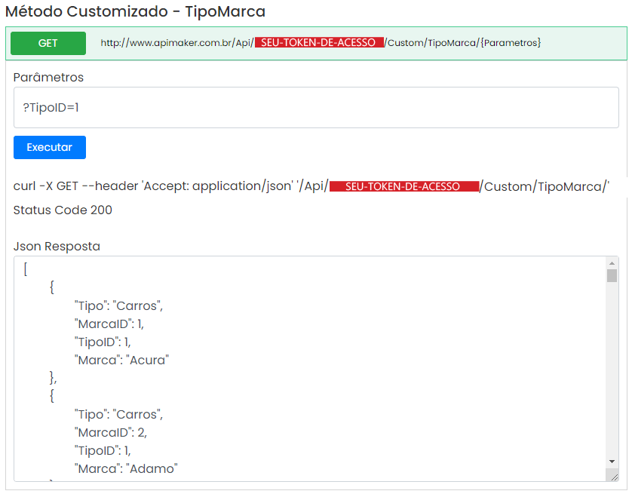Focus the Parâmetros input with ?TipoID=1
This screenshot has height=494, width=632.
(x=316, y=108)
